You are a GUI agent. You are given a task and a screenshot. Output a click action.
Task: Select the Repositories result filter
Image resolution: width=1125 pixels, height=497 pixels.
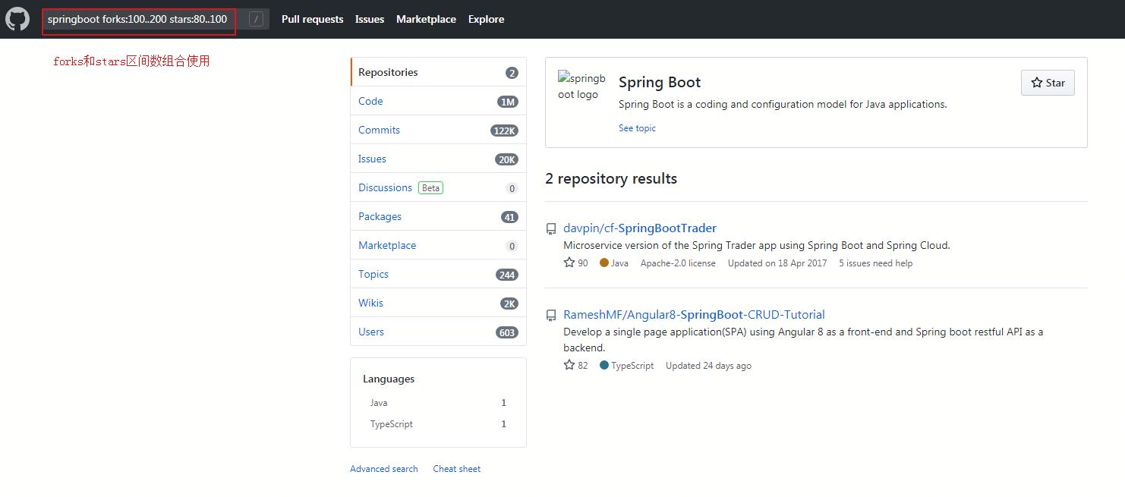click(x=438, y=72)
